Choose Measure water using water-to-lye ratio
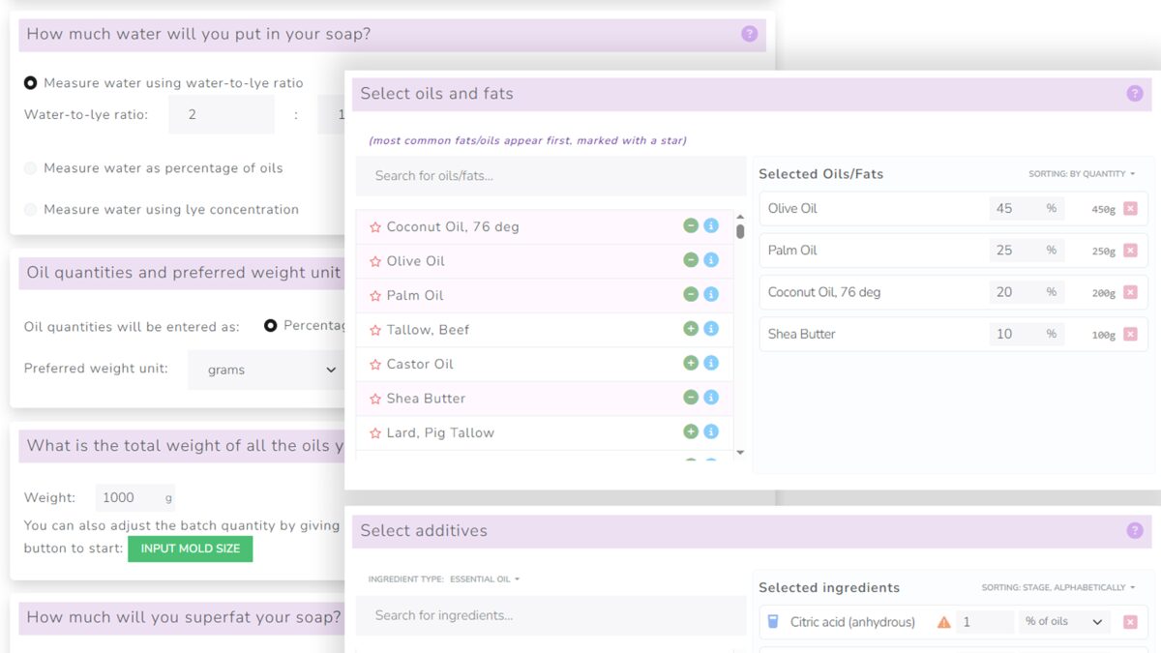 pos(31,84)
